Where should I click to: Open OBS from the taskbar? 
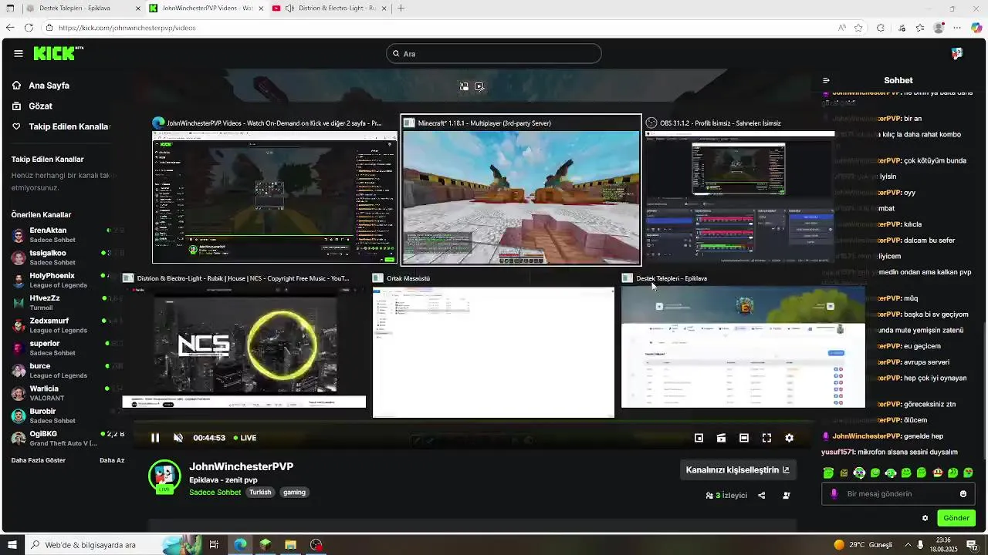[316, 545]
